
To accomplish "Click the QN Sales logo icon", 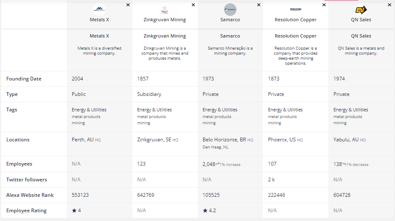I will coord(361,9).
